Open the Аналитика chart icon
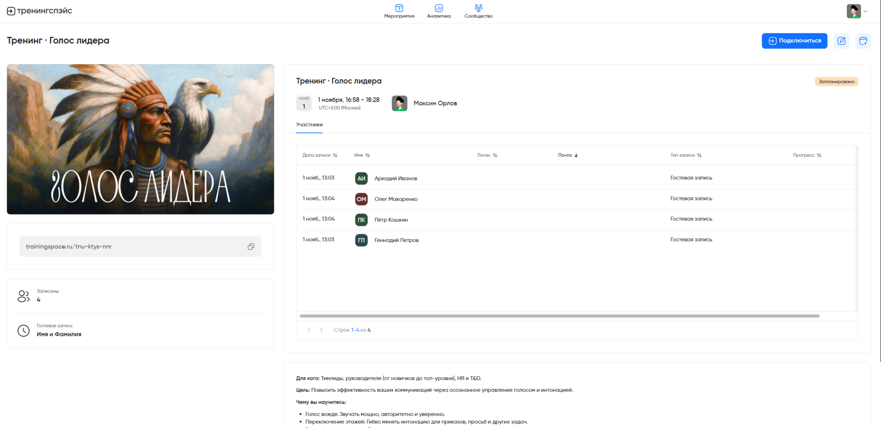Image resolution: width=881 pixels, height=428 pixels. [x=439, y=8]
